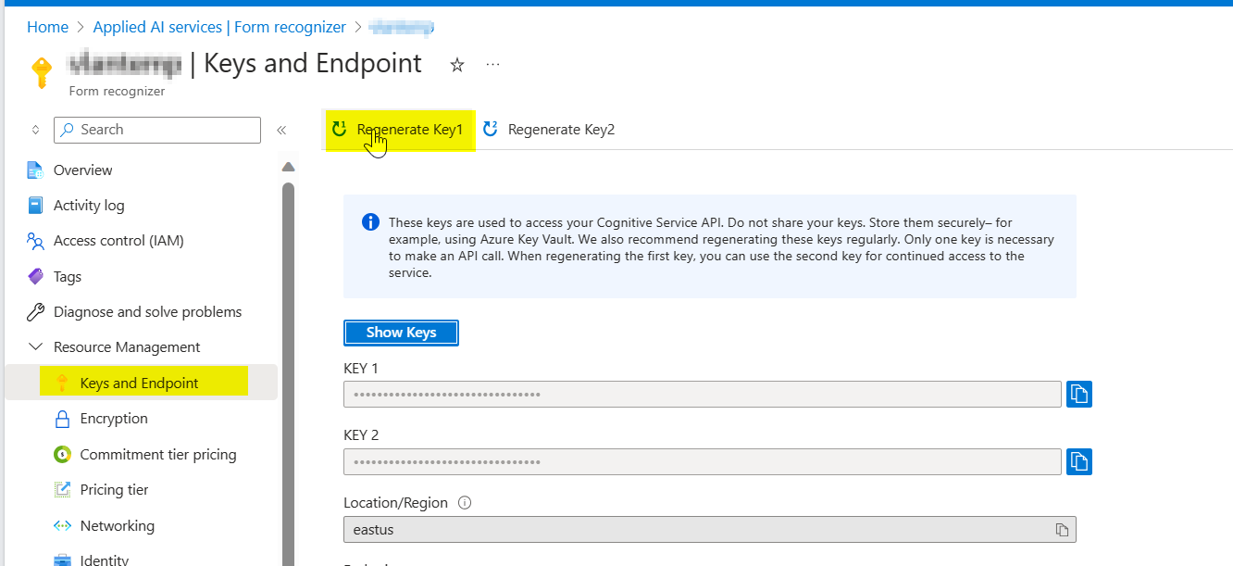Copy KEY 1 using its copy icon

[x=1078, y=393]
